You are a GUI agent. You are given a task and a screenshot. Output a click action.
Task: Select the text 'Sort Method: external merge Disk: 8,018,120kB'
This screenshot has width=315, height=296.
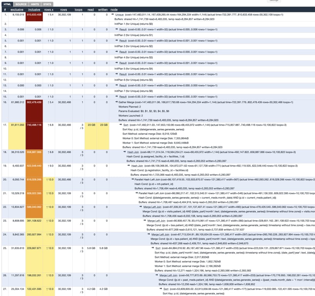tap(150, 134)
